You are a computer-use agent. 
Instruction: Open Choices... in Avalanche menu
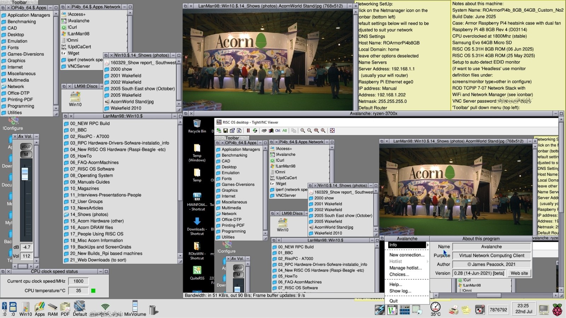(407, 274)
